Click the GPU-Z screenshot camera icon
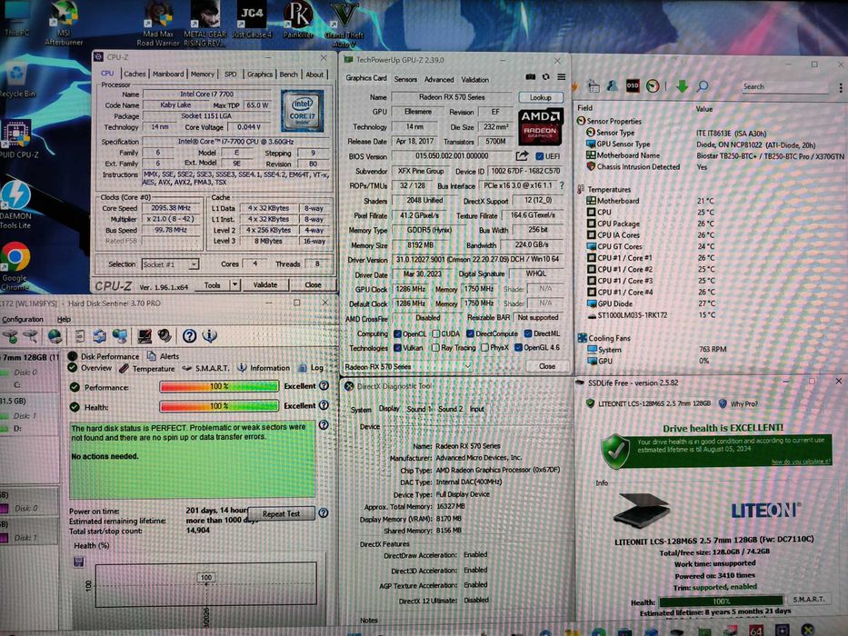The width and height of the screenshot is (848, 636). coord(531,77)
